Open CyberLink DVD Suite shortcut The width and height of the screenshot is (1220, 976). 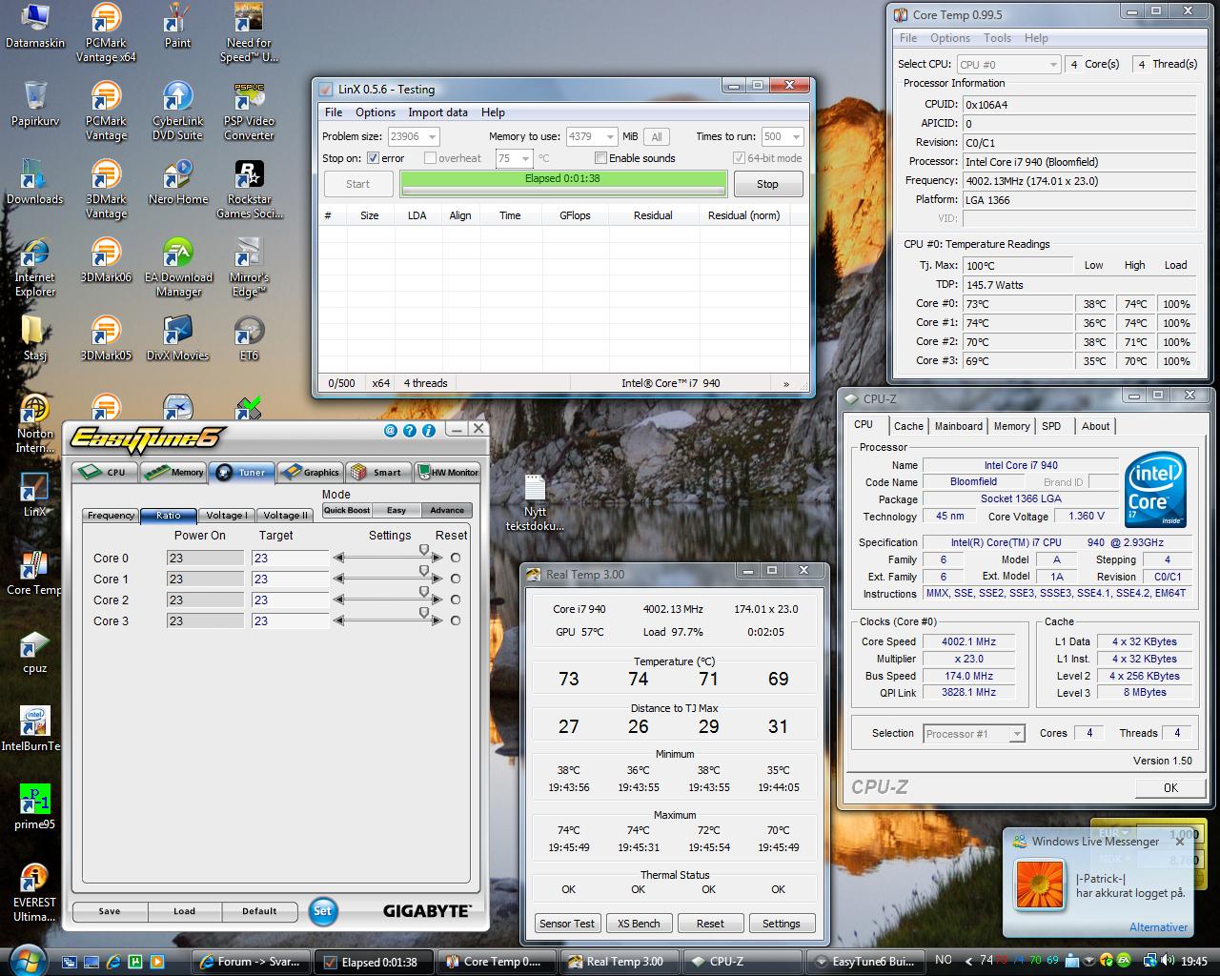click(x=177, y=112)
